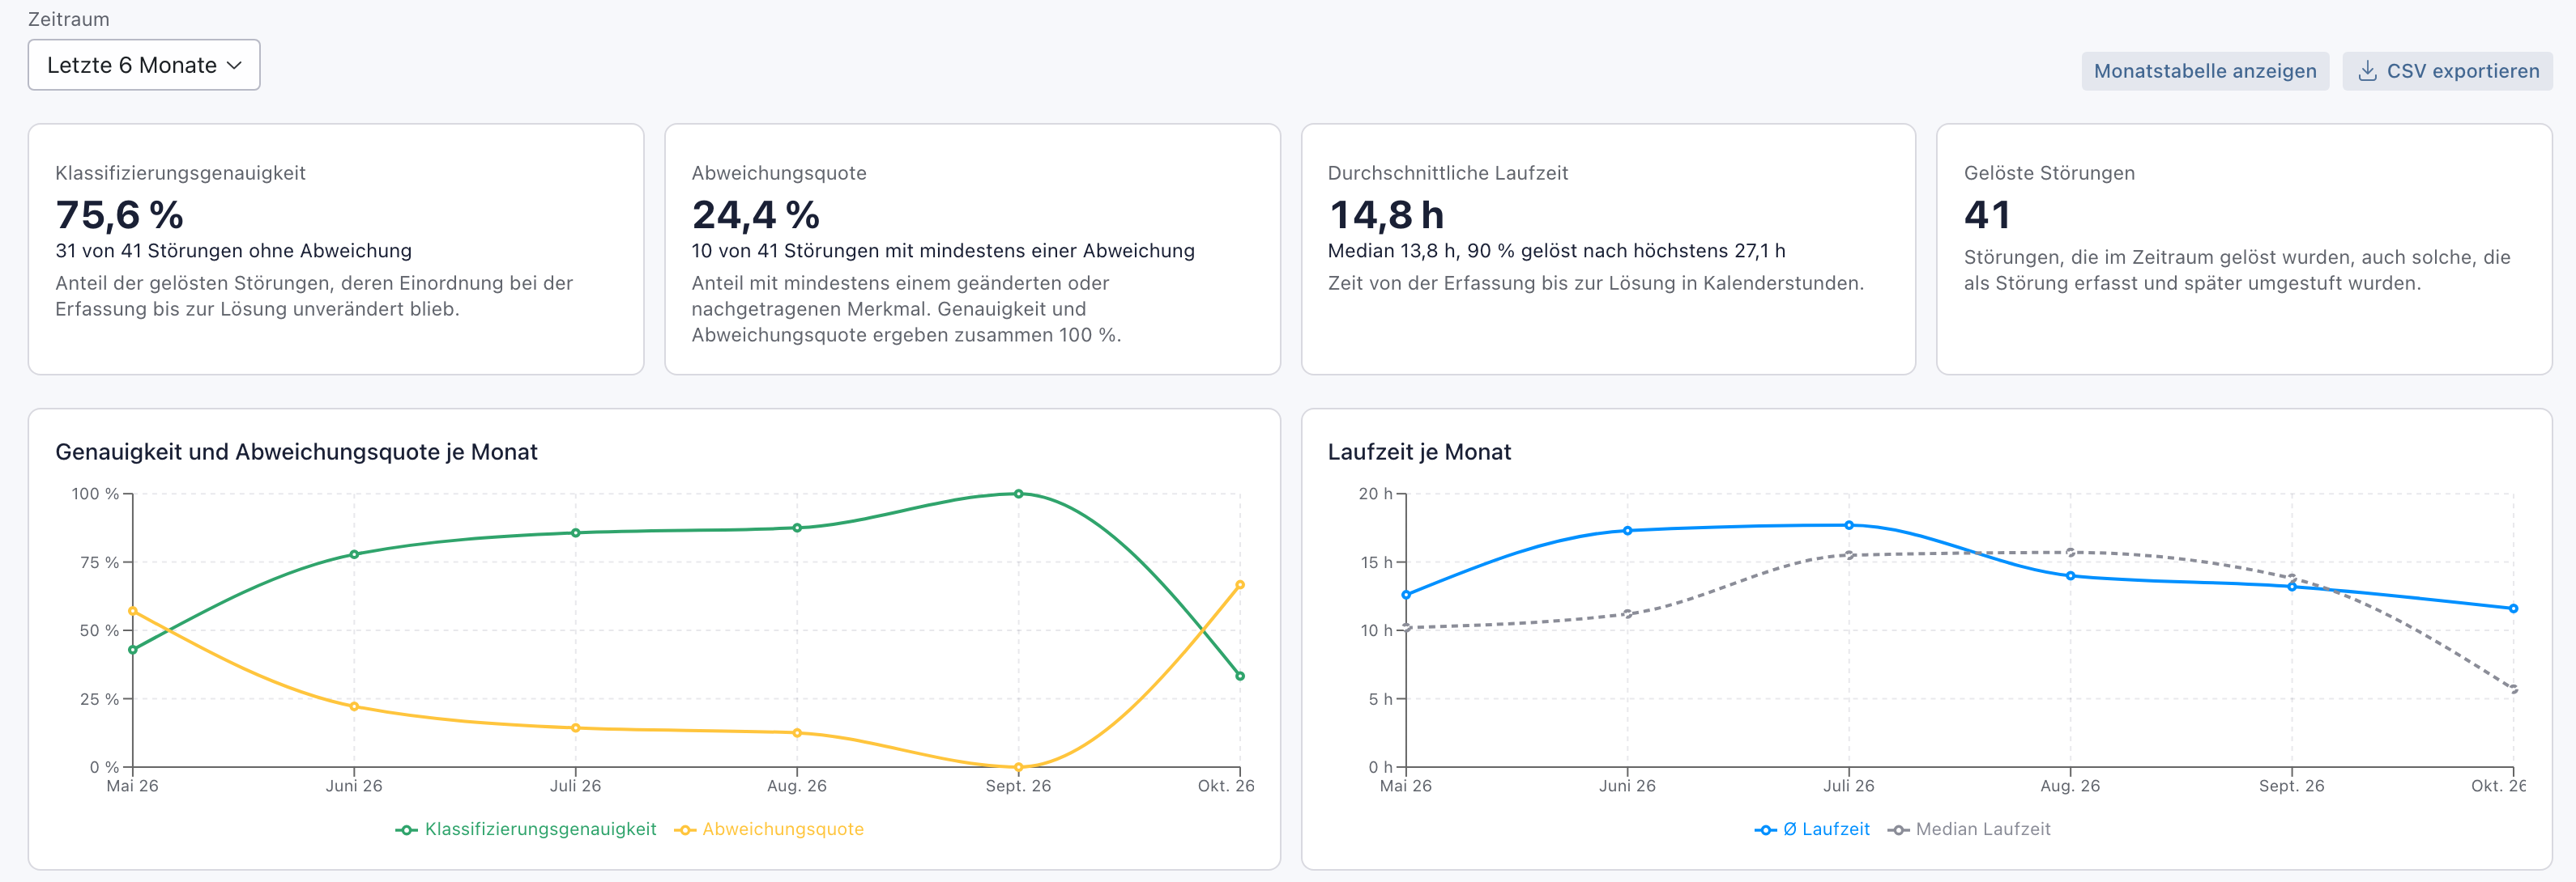This screenshot has width=2576, height=882.
Task: Click blue Laufzeit point at Juli 26
Action: (1849, 525)
